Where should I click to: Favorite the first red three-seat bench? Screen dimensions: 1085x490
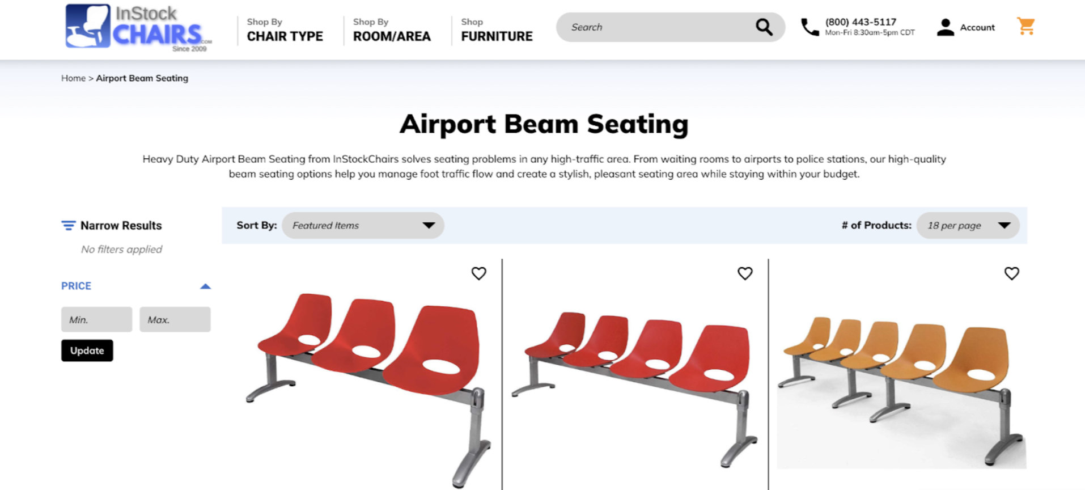click(479, 273)
